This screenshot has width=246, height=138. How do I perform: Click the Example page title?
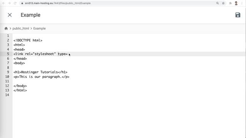click(30, 15)
